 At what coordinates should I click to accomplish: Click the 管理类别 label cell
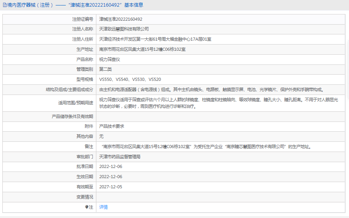[49, 69]
